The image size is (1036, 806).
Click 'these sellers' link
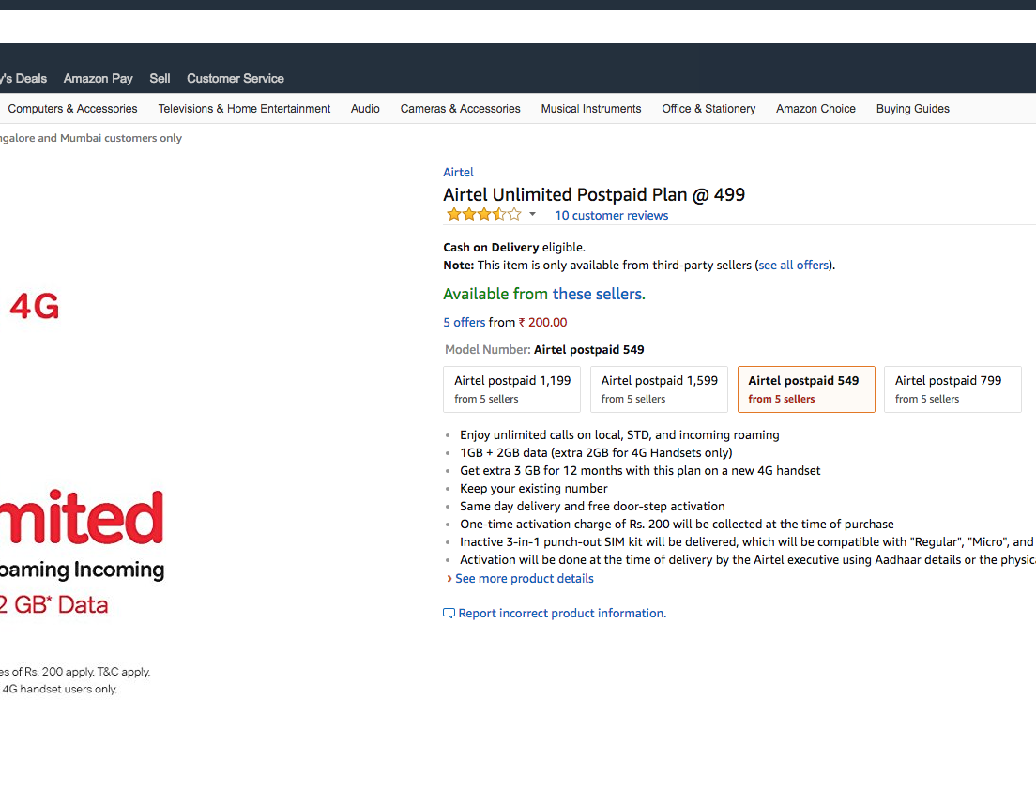pos(598,295)
